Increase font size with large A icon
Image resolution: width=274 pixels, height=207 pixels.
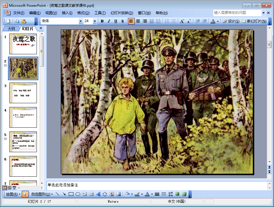pyautogui.click(x=182, y=21)
